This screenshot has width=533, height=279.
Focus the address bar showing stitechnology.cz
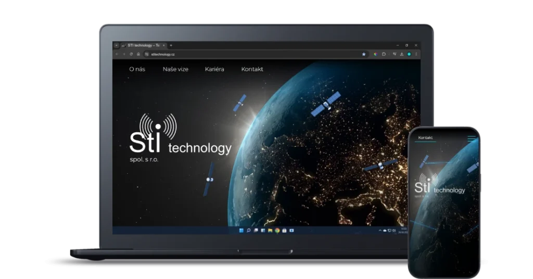tap(255, 54)
